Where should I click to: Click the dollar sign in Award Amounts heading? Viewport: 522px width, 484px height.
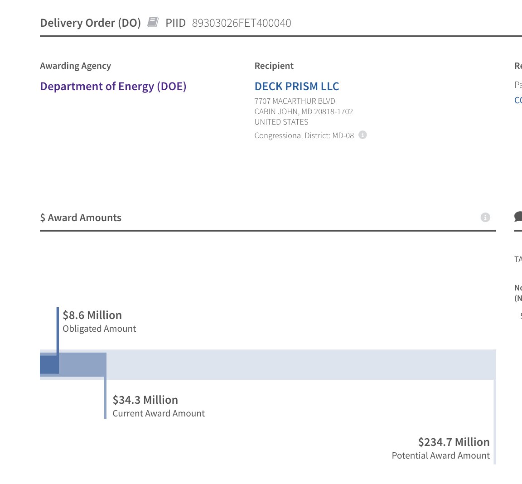click(43, 218)
